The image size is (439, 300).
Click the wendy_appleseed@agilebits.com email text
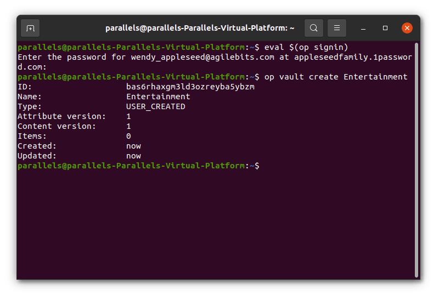click(x=202, y=58)
